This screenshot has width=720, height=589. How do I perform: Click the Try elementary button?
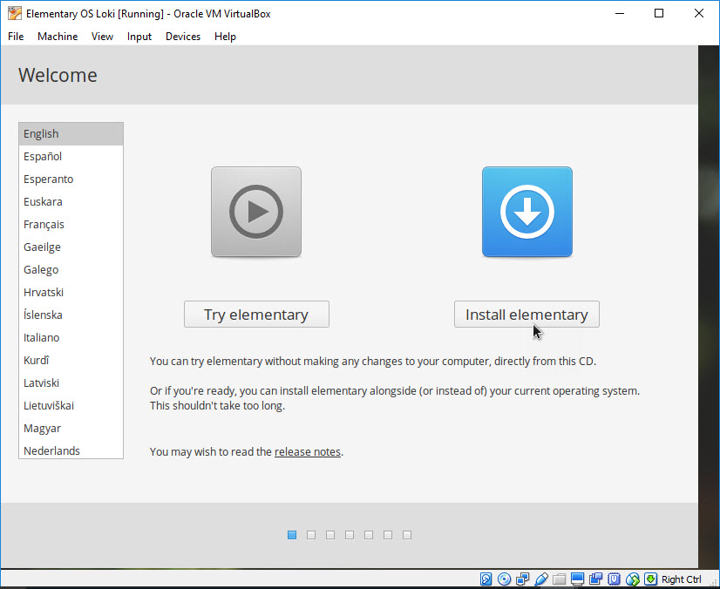click(x=256, y=315)
